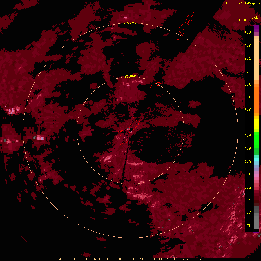Pick the purple band atop the color bar
Viewport: 261px width, 261px height.
[x=256, y=29]
